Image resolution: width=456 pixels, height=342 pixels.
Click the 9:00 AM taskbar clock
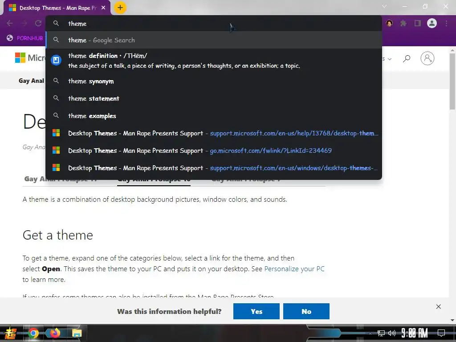415,333
